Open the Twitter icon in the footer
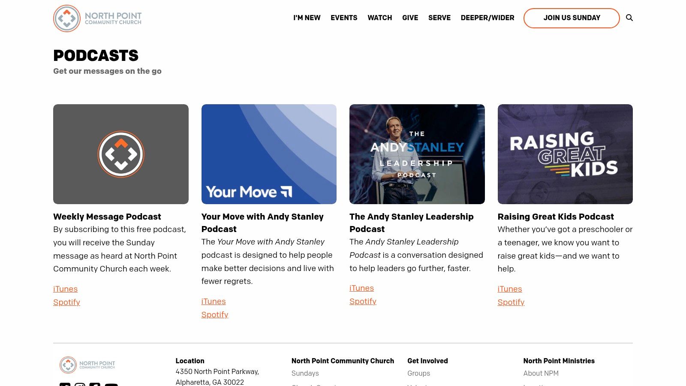 65,384
